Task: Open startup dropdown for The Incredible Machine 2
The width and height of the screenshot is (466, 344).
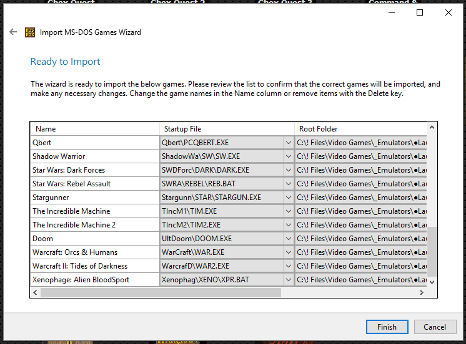Action: coord(288,225)
